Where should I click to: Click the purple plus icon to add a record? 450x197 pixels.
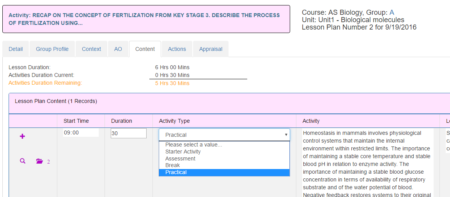[22, 136]
